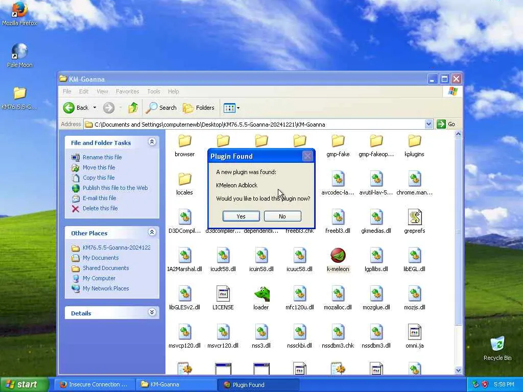Click Delete this file link

[100, 208]
